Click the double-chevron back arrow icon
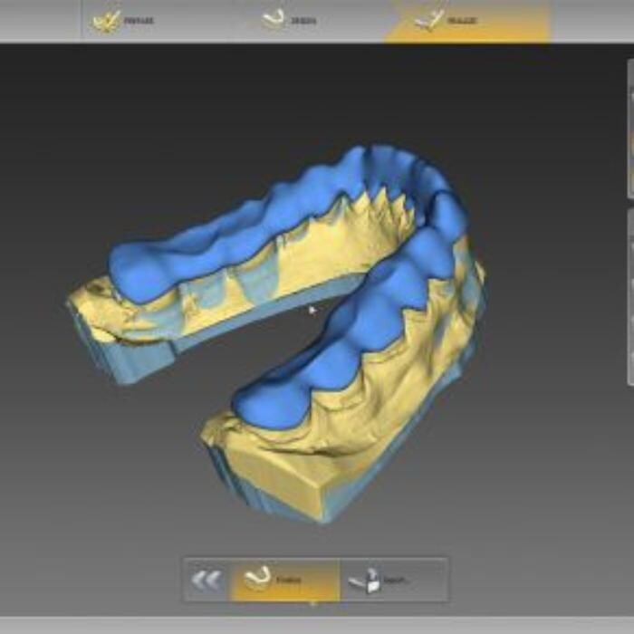The image size is (634, 634). pos(207,580)
